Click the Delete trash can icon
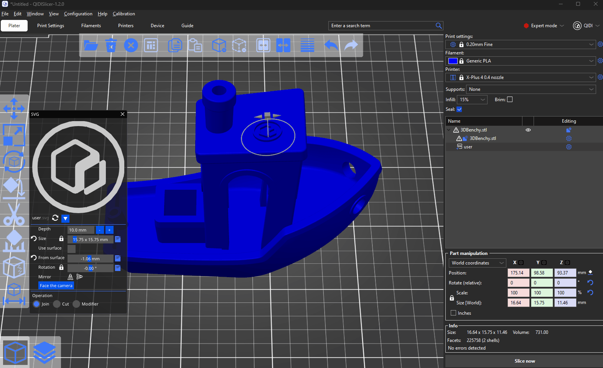This screenshot has width=603, height=368. (111, 45)
